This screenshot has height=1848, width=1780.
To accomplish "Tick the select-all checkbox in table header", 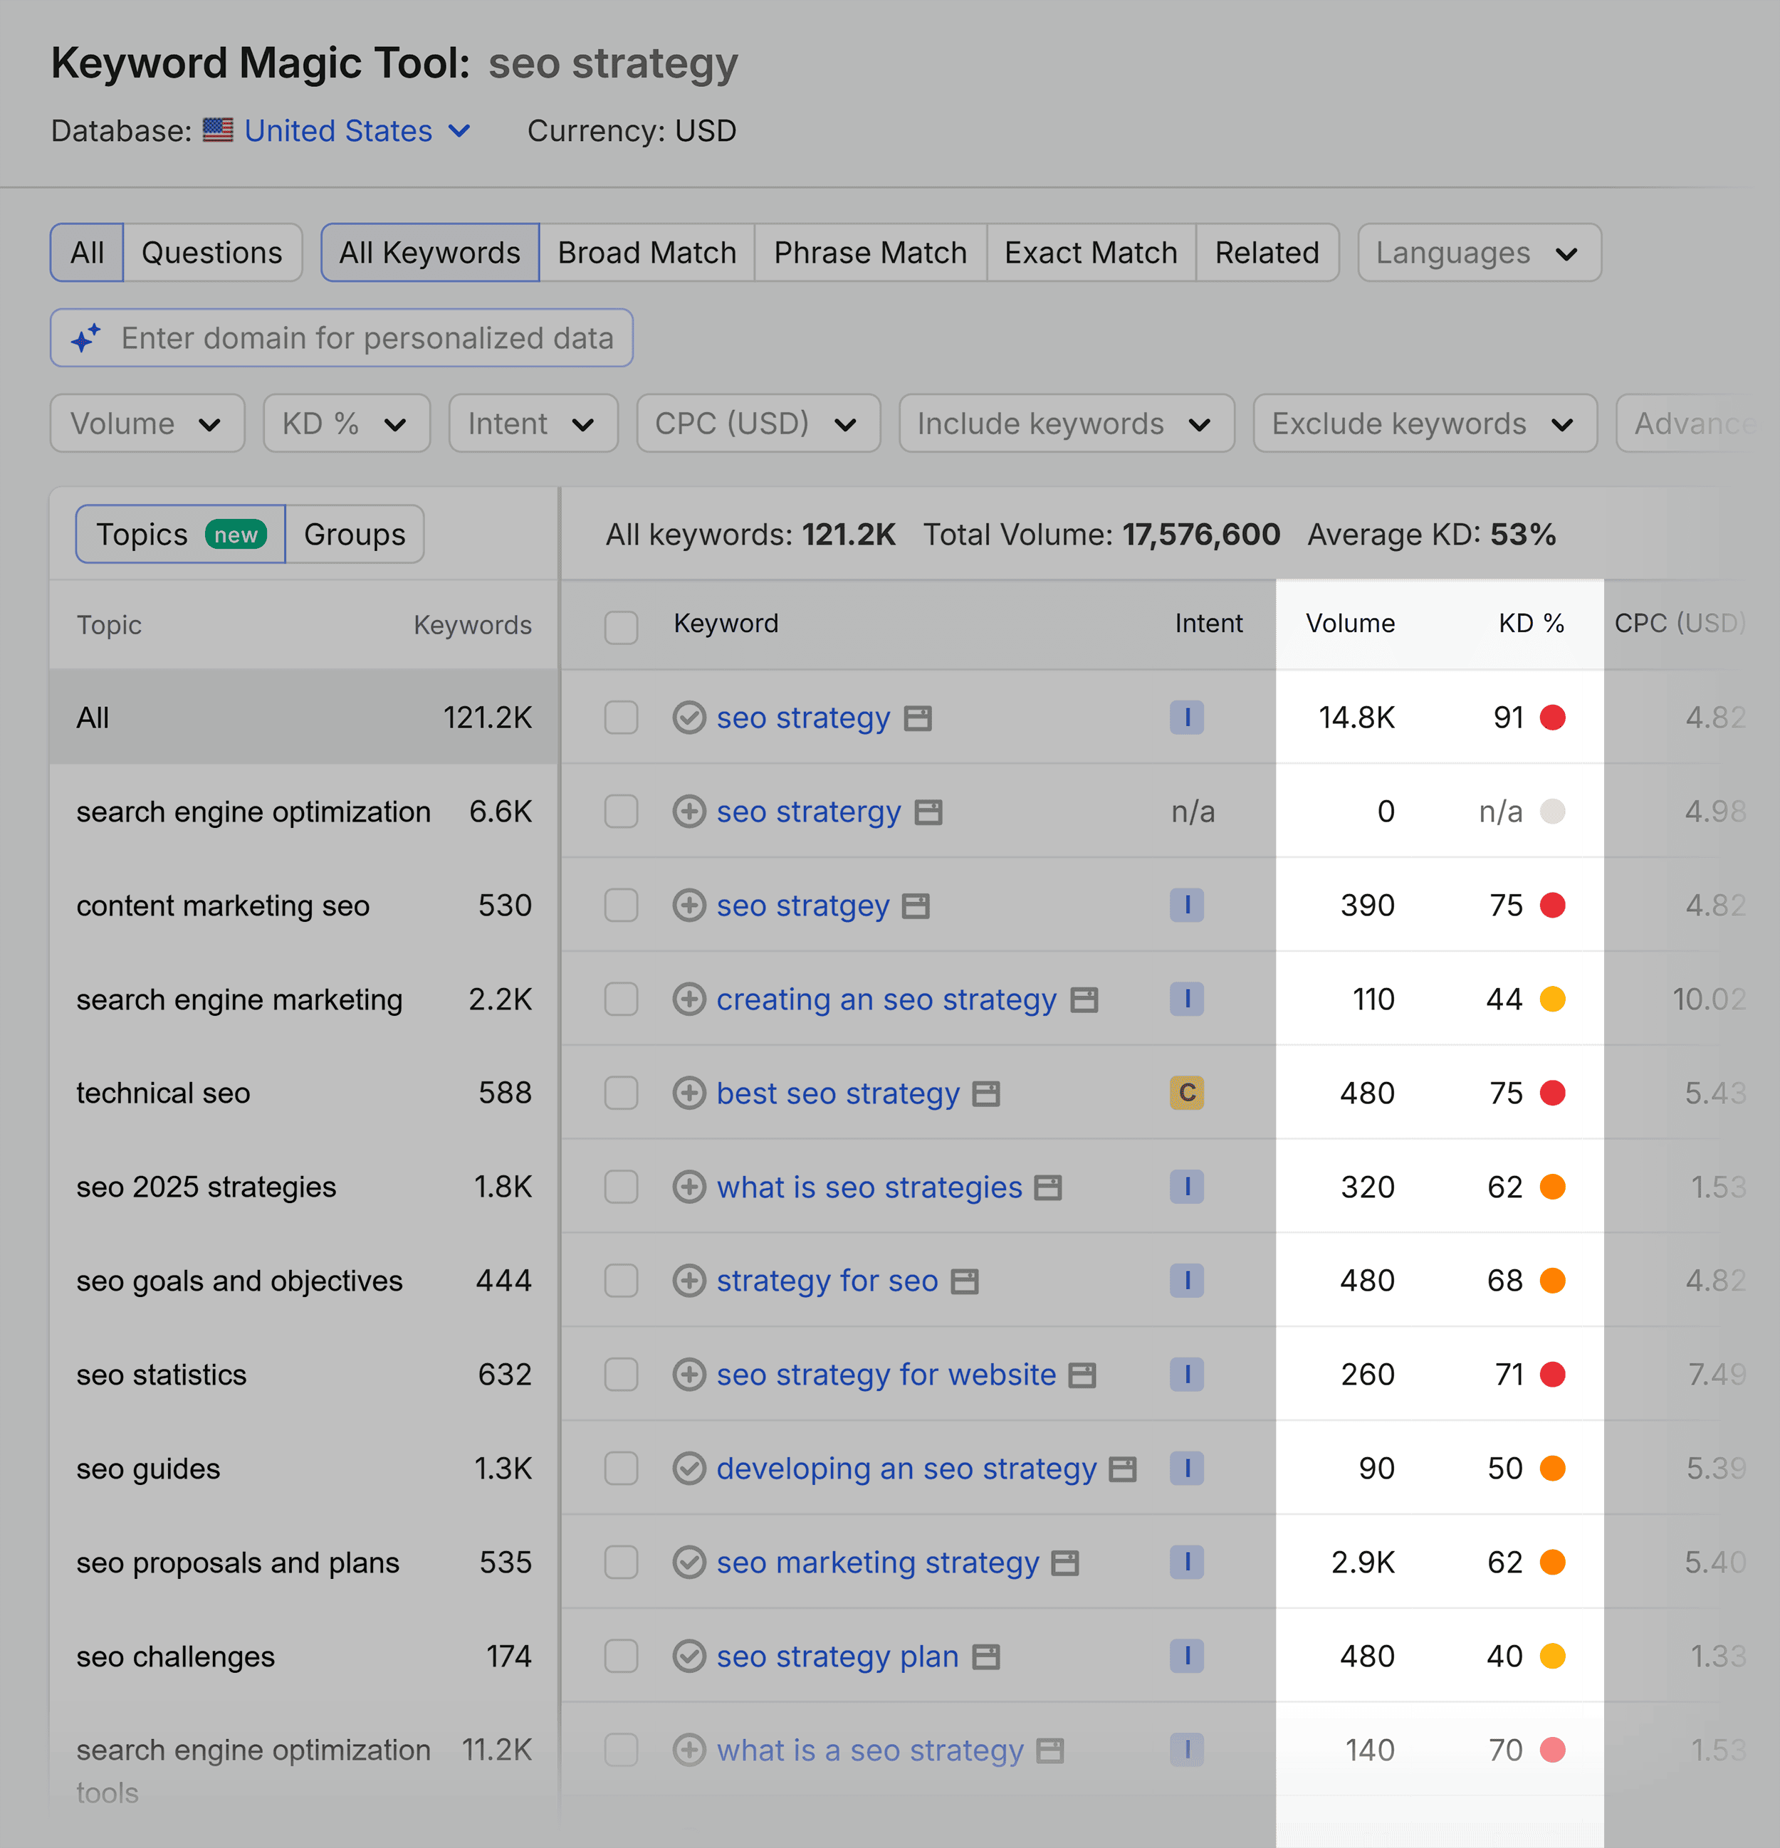I will [622, 627].
